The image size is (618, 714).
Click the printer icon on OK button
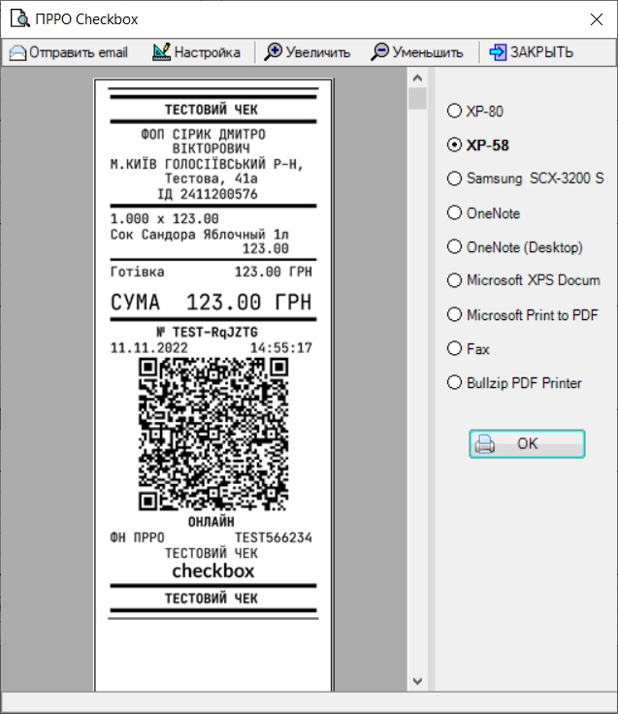click(x=484, y=444)
